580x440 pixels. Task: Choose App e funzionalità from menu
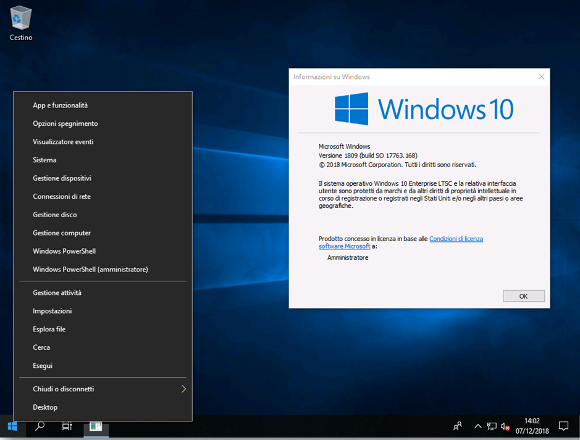[103, 106]
